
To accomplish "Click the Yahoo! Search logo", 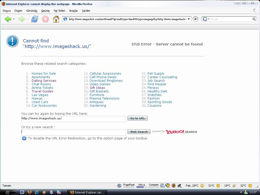I will click(x=181, y=132).
